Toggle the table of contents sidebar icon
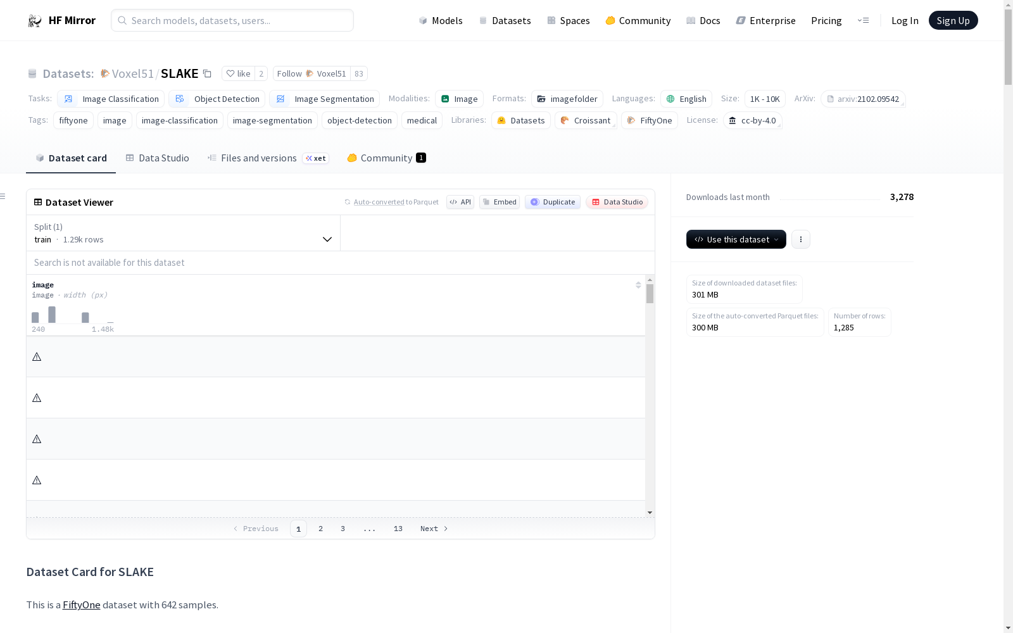Image resolution: width=1013 pixels, height=633 pixels. pos(3,196)
